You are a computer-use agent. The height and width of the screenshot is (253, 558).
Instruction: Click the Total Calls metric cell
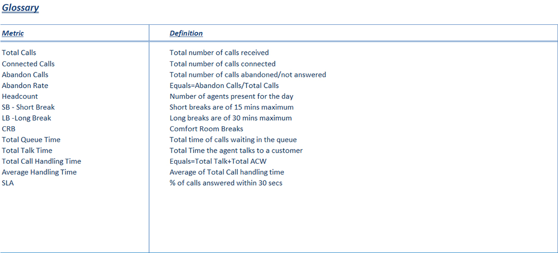point(19,53)
